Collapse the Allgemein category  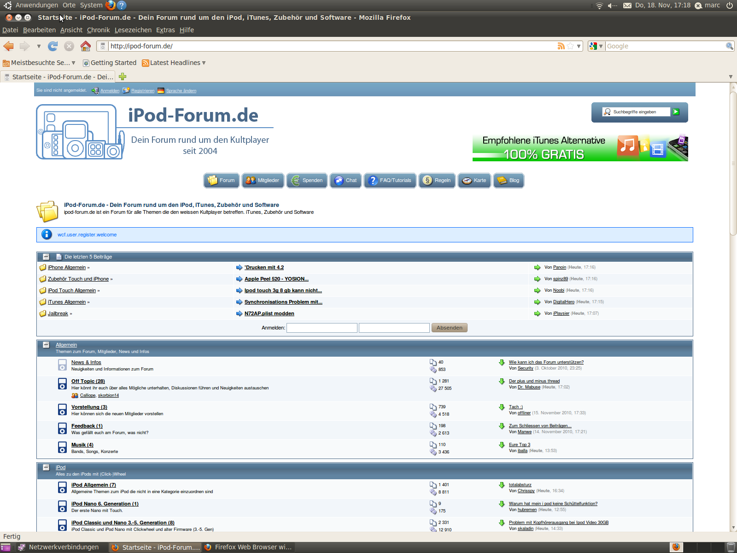point(46,345)
